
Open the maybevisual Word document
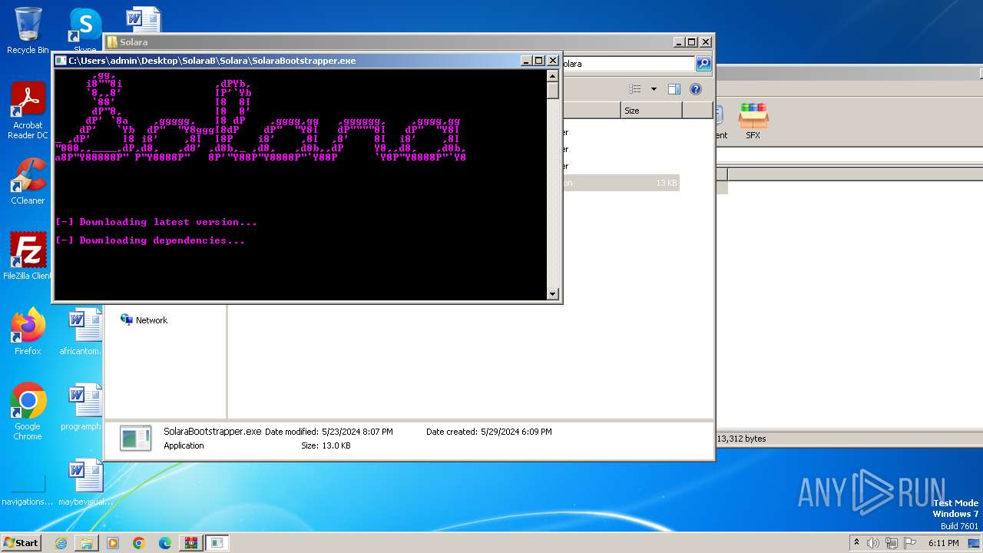pos(84,482)
